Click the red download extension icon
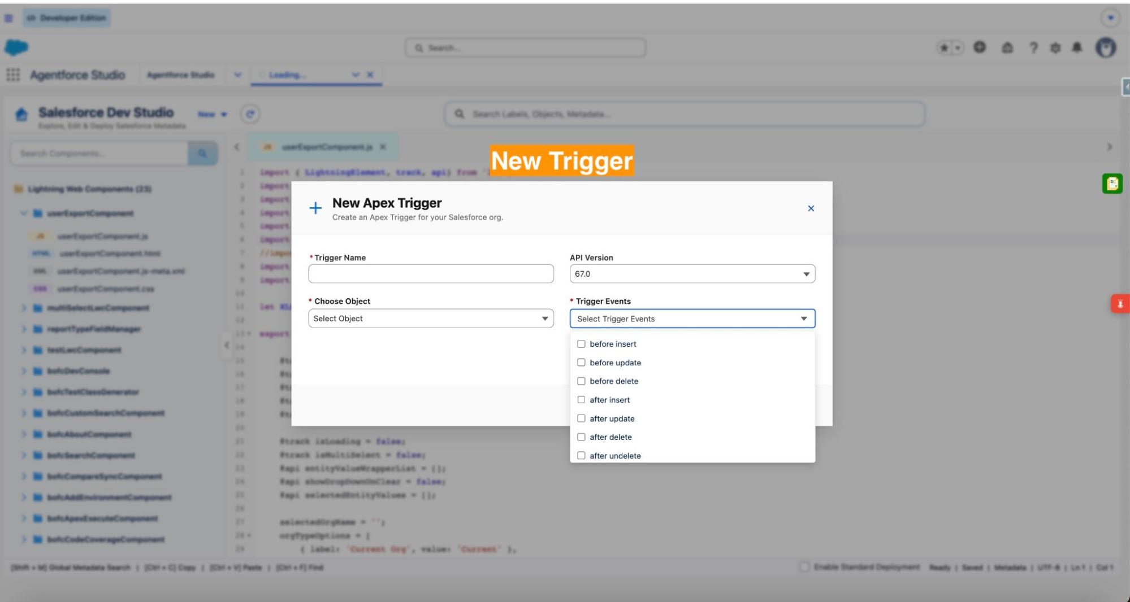 (x=1120, y=304)
